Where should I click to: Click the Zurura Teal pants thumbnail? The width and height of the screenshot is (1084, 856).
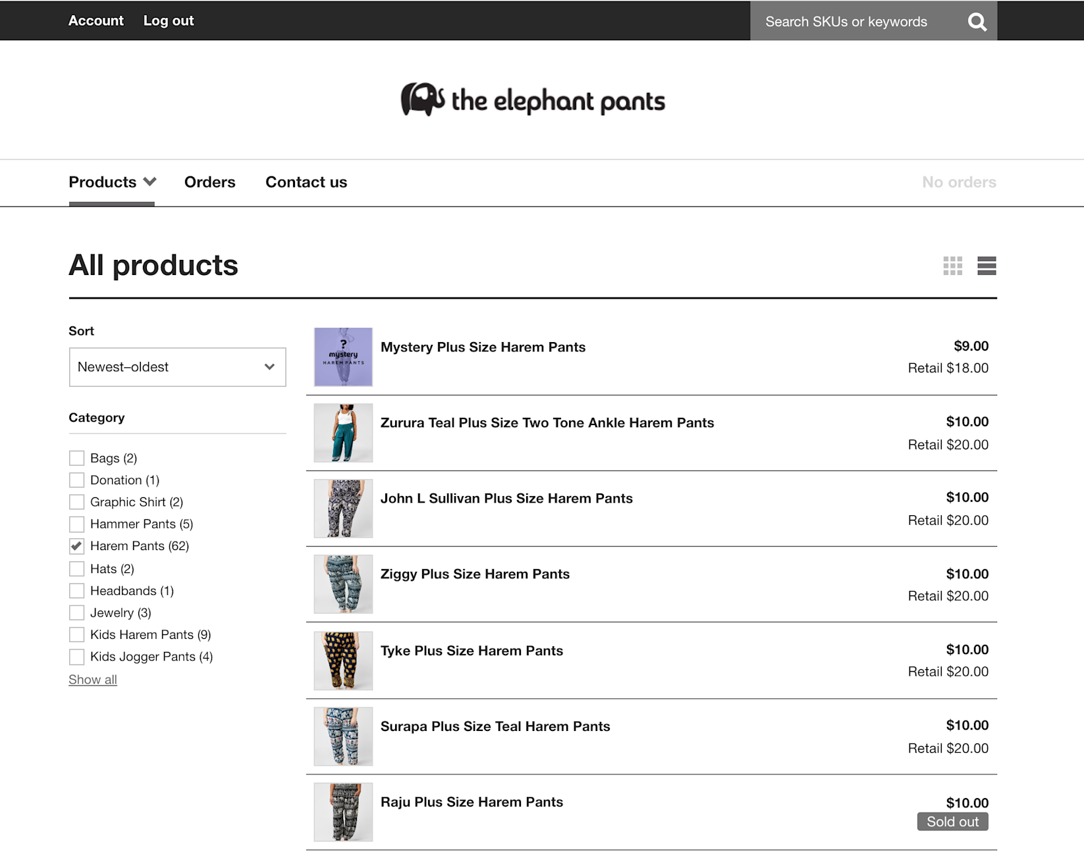(343, 433)
